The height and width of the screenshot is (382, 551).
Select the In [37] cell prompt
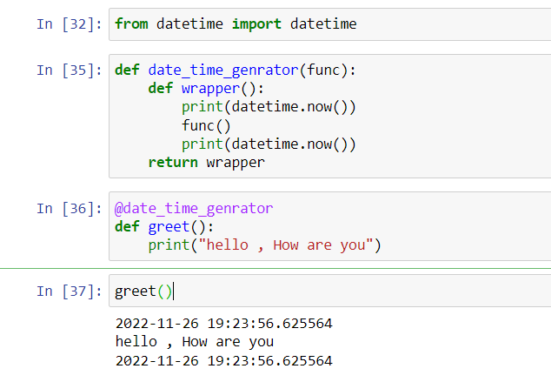pyautogui.click(x=70, y=292)
